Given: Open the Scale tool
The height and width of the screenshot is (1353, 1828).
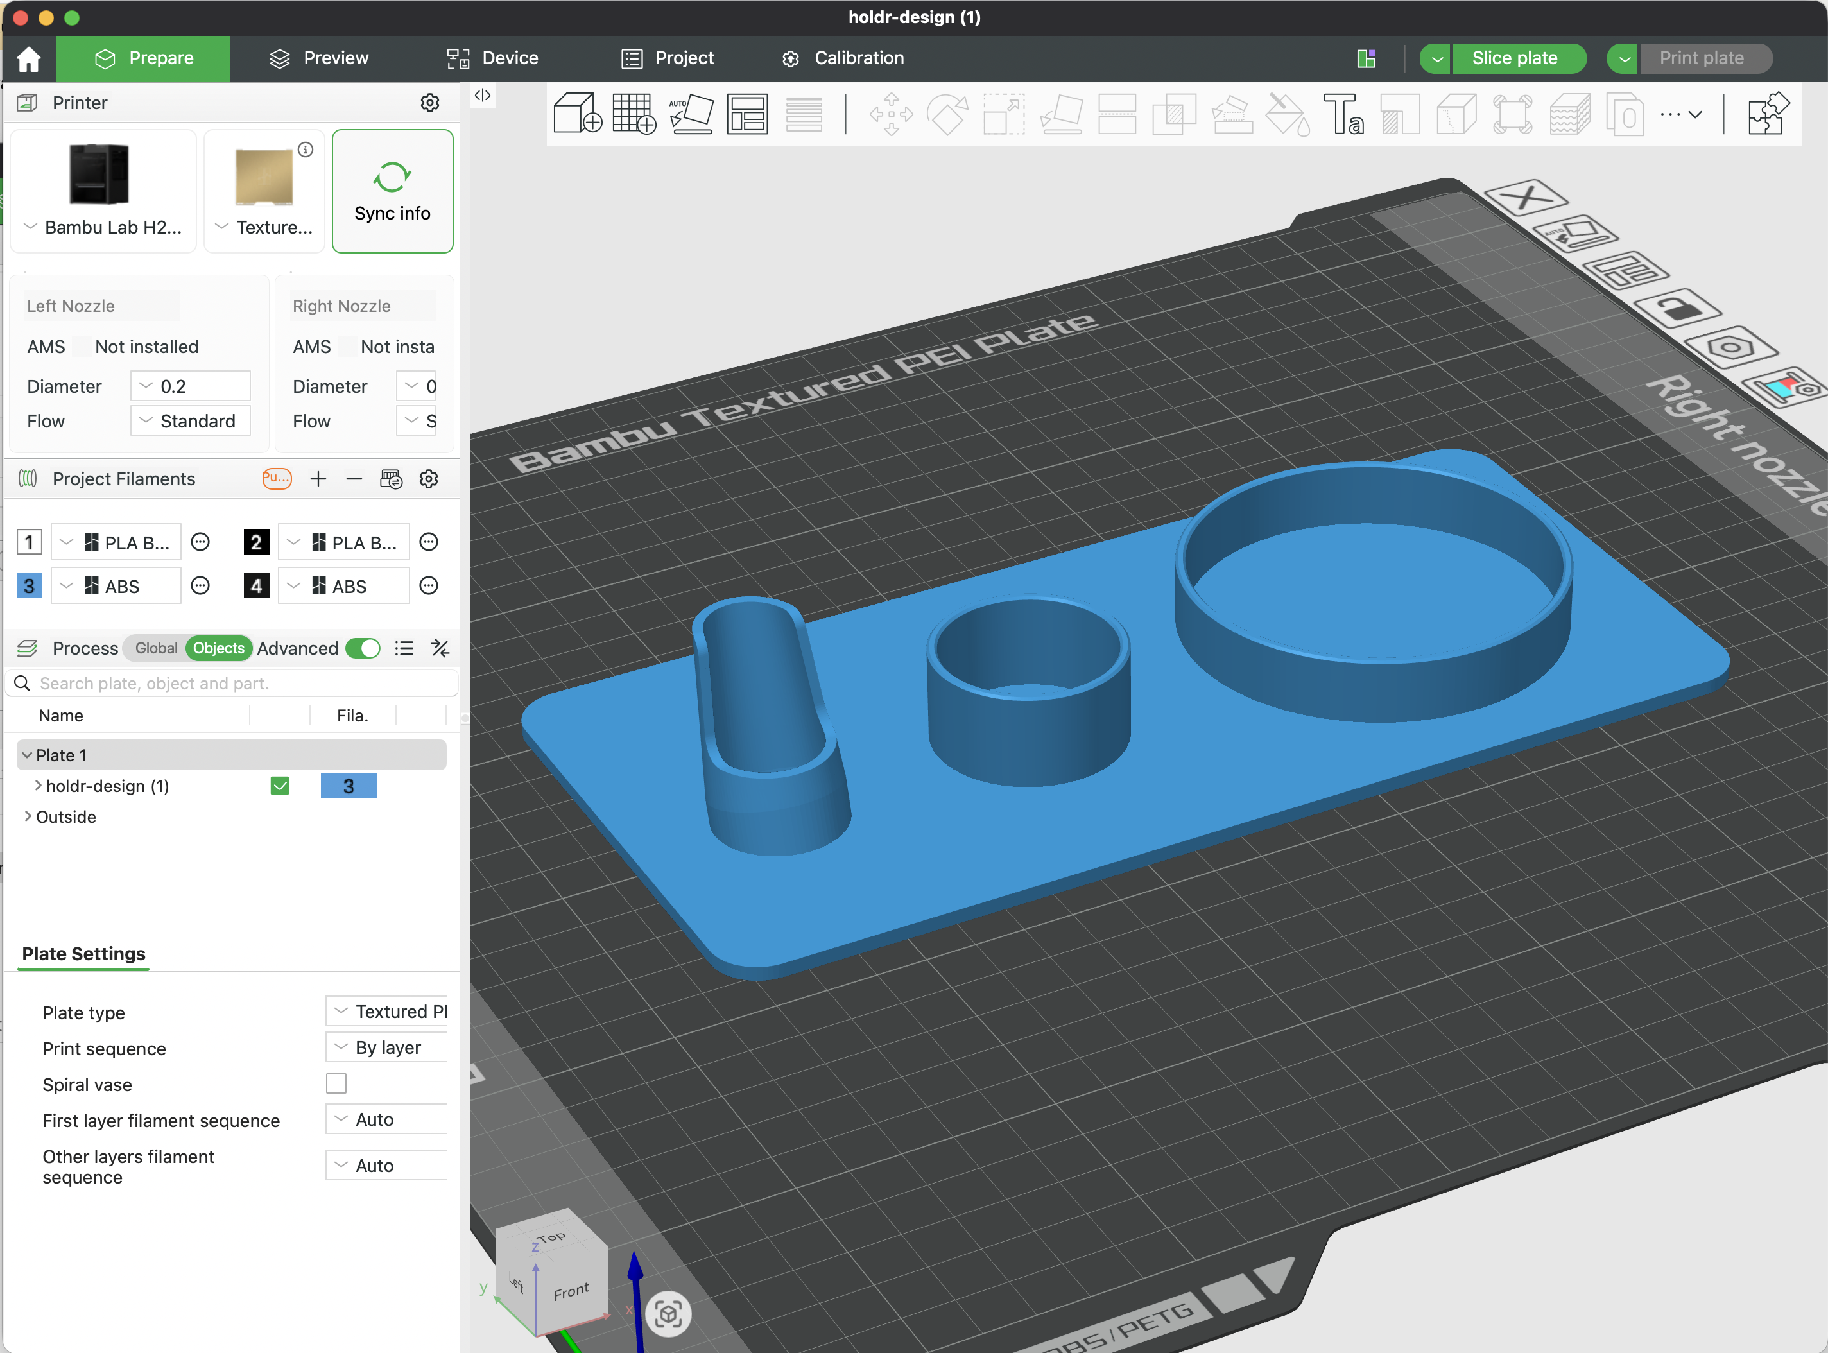Looking at the screenshot, I should pos(1003,115).
